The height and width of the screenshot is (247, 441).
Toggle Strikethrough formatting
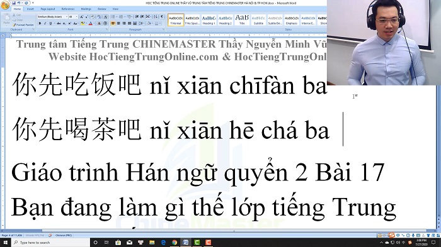tap(59, 23)
